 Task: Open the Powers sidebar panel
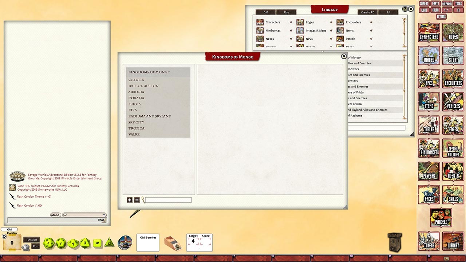(x=429, y=172)
